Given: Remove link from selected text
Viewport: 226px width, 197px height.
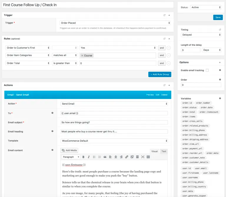Looking at the screenshot, I should click(x=132, y=157).
